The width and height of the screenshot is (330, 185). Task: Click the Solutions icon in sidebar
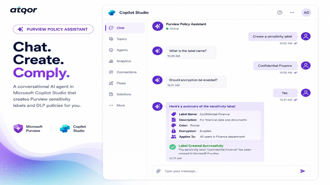[111, 94]
